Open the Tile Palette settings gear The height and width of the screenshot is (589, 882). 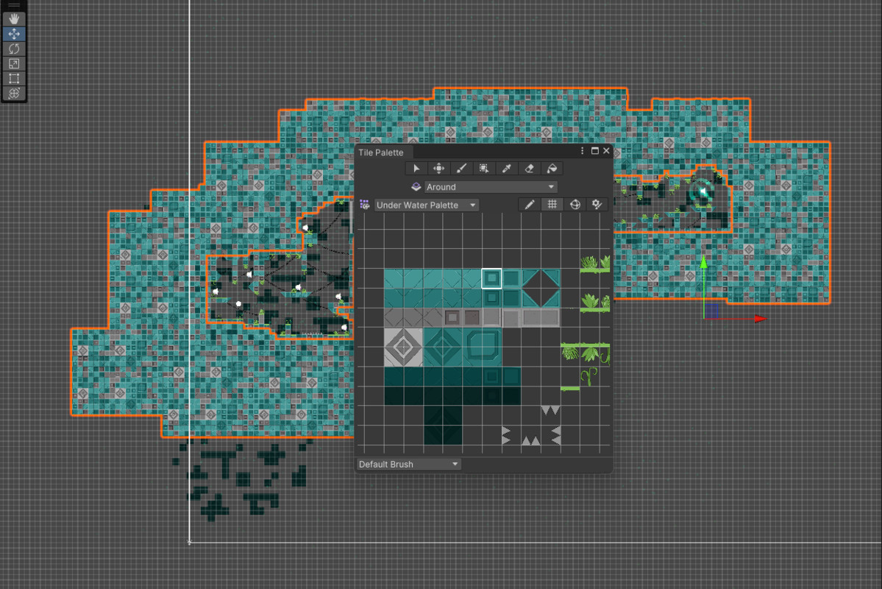pos(597,204)
